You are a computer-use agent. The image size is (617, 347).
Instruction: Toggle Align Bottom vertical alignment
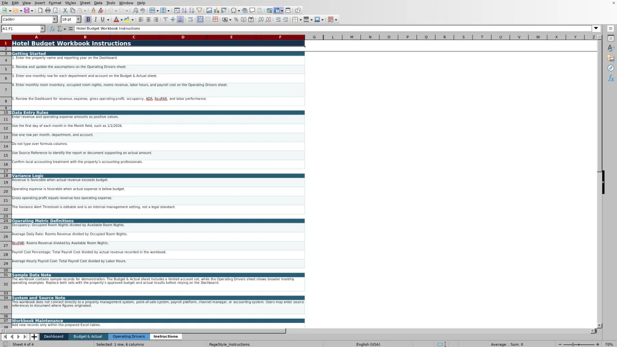[180, 20]
